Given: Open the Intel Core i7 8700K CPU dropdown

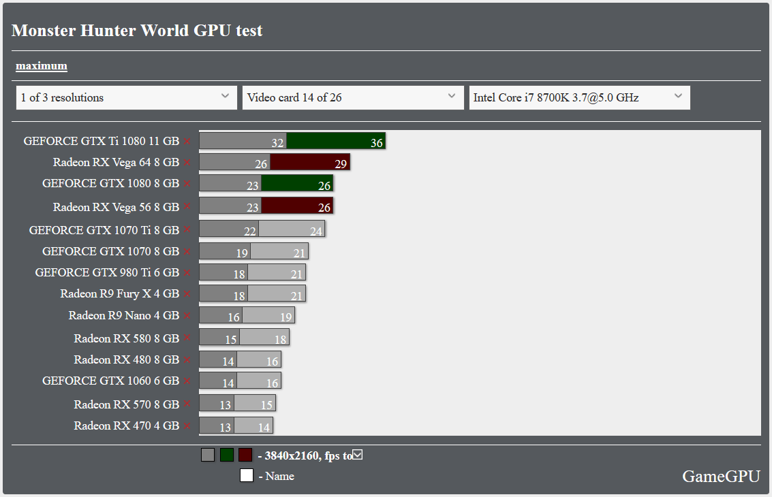Looking at the screenshot, I should (x=579, y=97).
